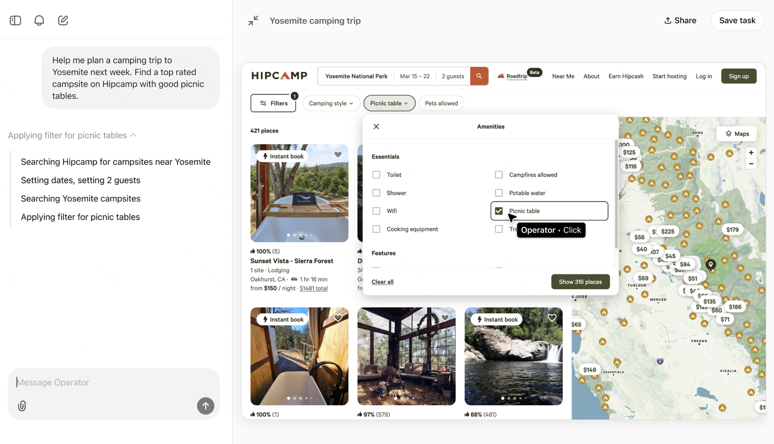Image resolution: width=774 pixels, height=444 pixels.
Task: Open the Picnic table filter dropdown
Action: click(x=389, y=103)
